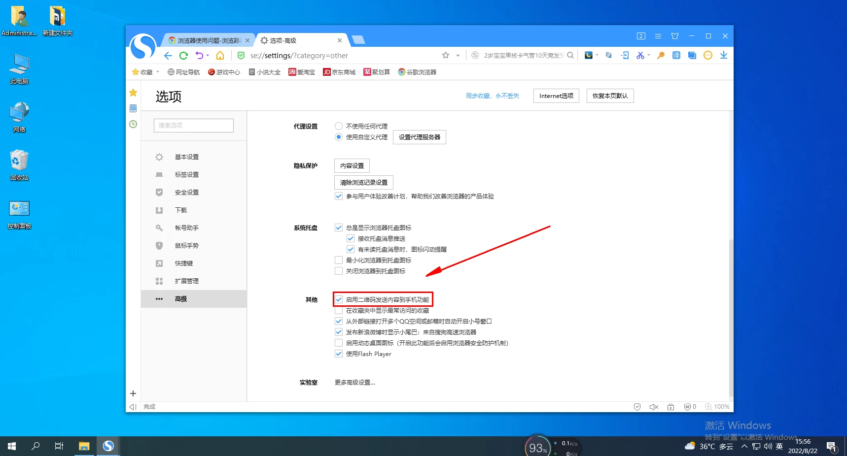Click the 恢复本页默认 button
The image size is (847, 456).
coord(610,96)
